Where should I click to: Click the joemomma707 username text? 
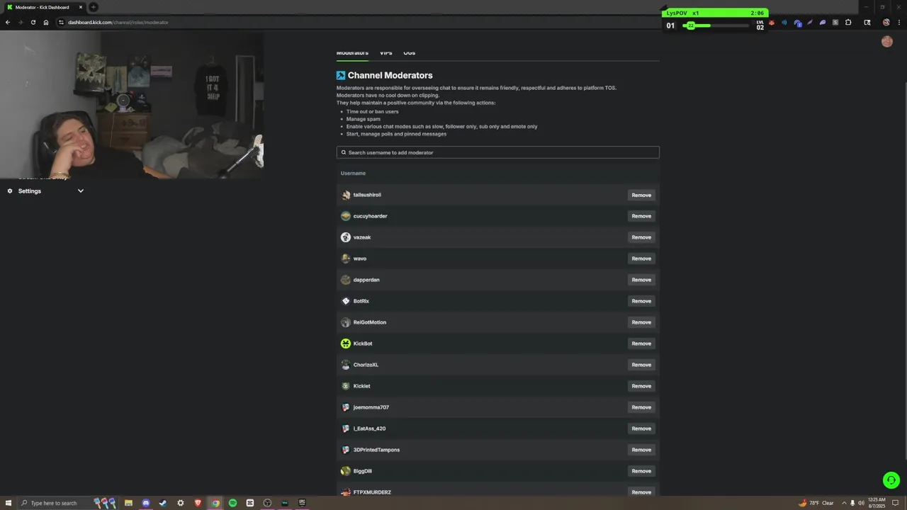(371, 407)
